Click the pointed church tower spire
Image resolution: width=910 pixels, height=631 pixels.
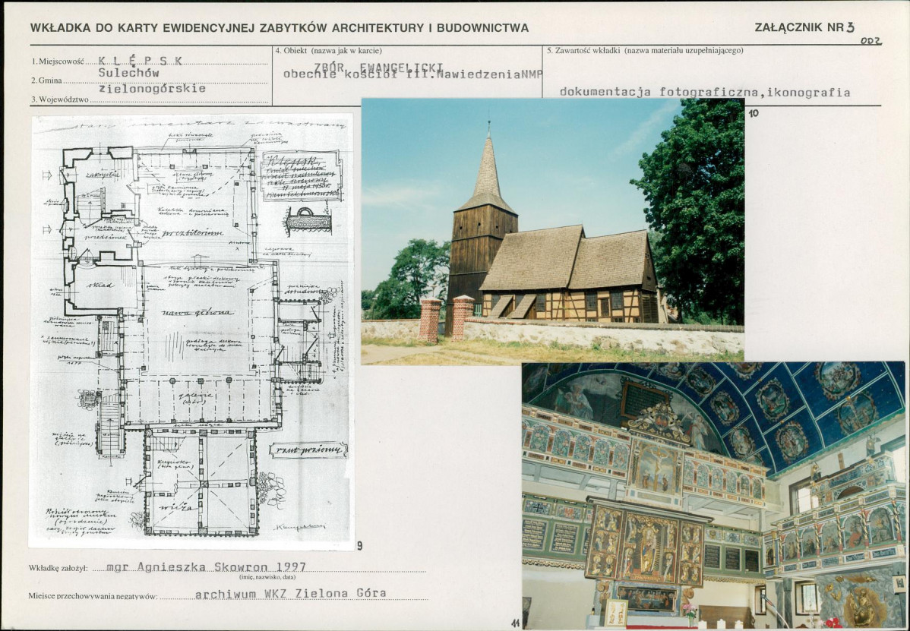point(487,171)
